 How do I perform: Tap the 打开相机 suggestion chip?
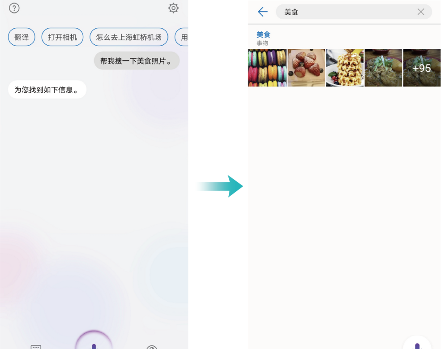62,37
